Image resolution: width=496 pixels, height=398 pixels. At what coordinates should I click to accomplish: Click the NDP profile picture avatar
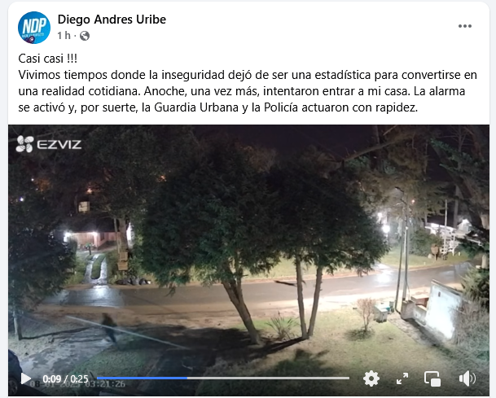[x=34, y=28]
